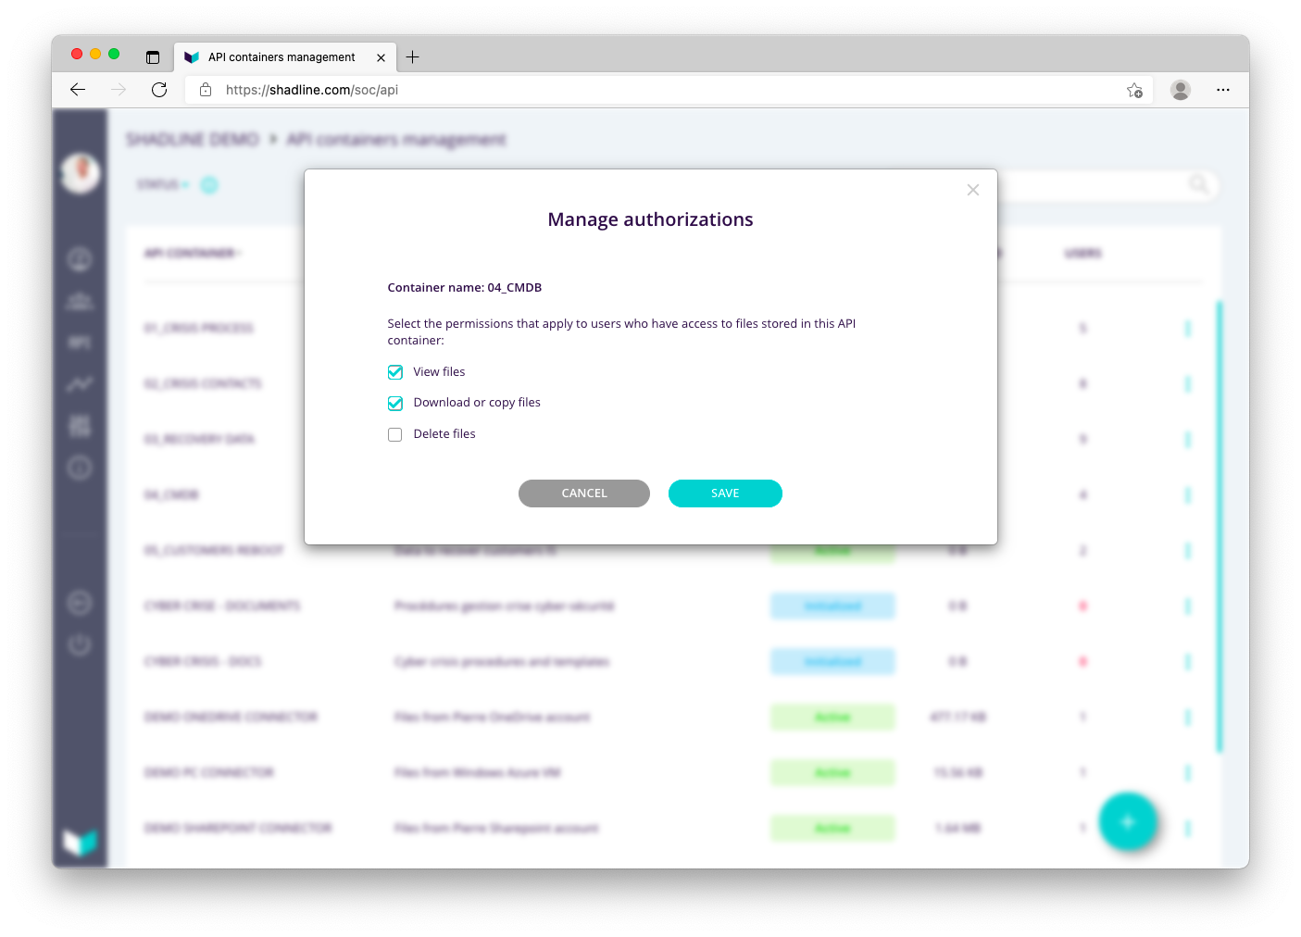1301x937 pixels.
Task: Click the floating add container button
Action: 1127,821
